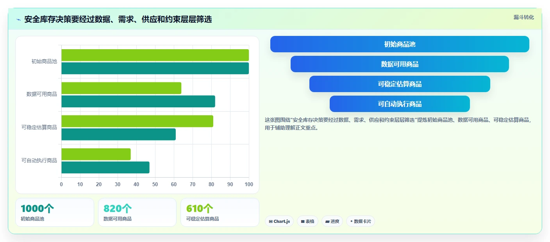Click the x-axis tick label 10
The image size is (550, 242).
pyautogui.click(x=80, y=184)
